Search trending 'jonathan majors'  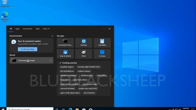(67, 67)
